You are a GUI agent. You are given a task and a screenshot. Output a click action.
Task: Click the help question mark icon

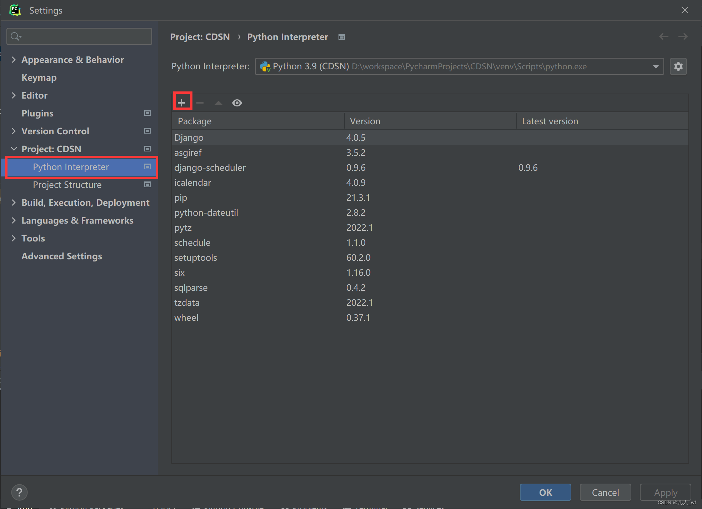tap(19, 492)
